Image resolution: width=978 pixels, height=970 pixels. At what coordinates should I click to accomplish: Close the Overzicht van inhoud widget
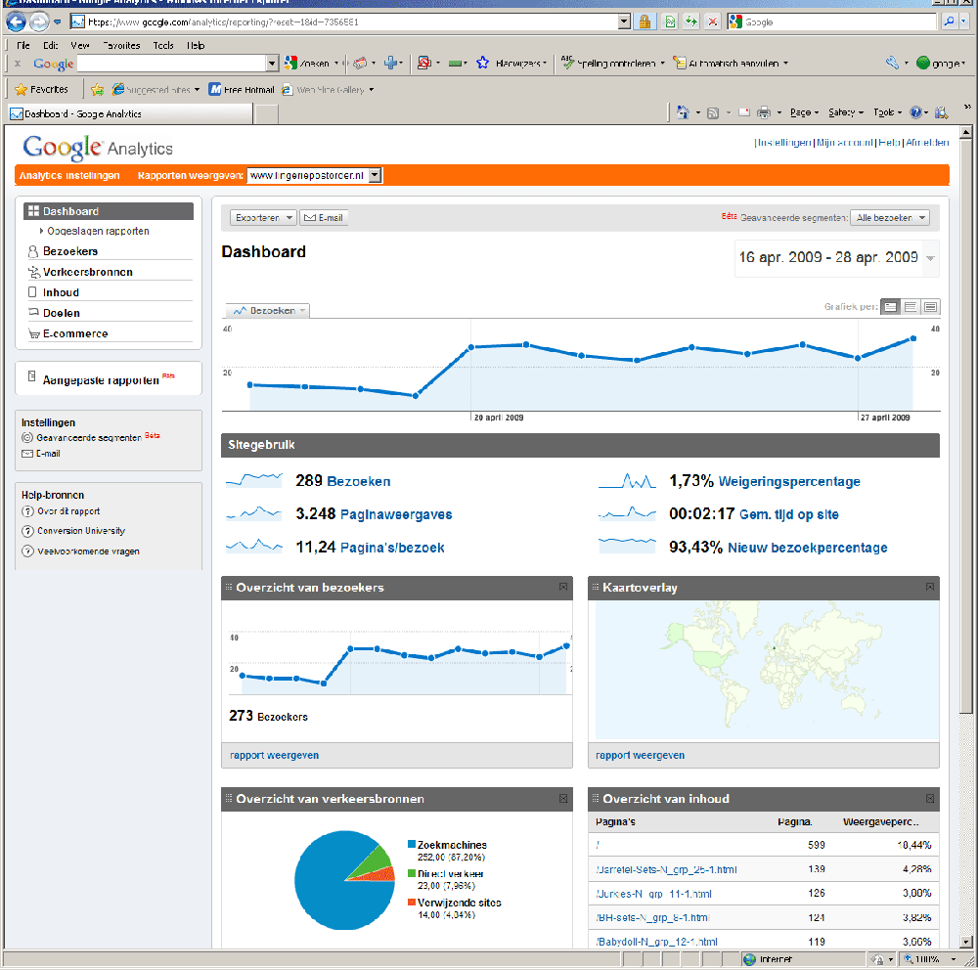930,799
